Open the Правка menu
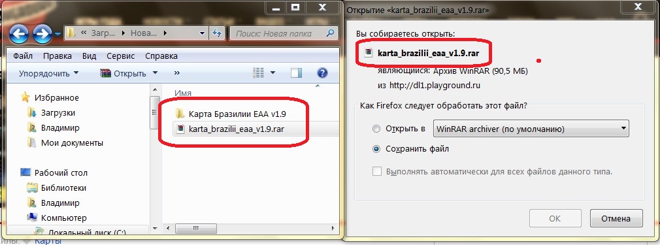The image size is (660, 245). click(58, 56)
